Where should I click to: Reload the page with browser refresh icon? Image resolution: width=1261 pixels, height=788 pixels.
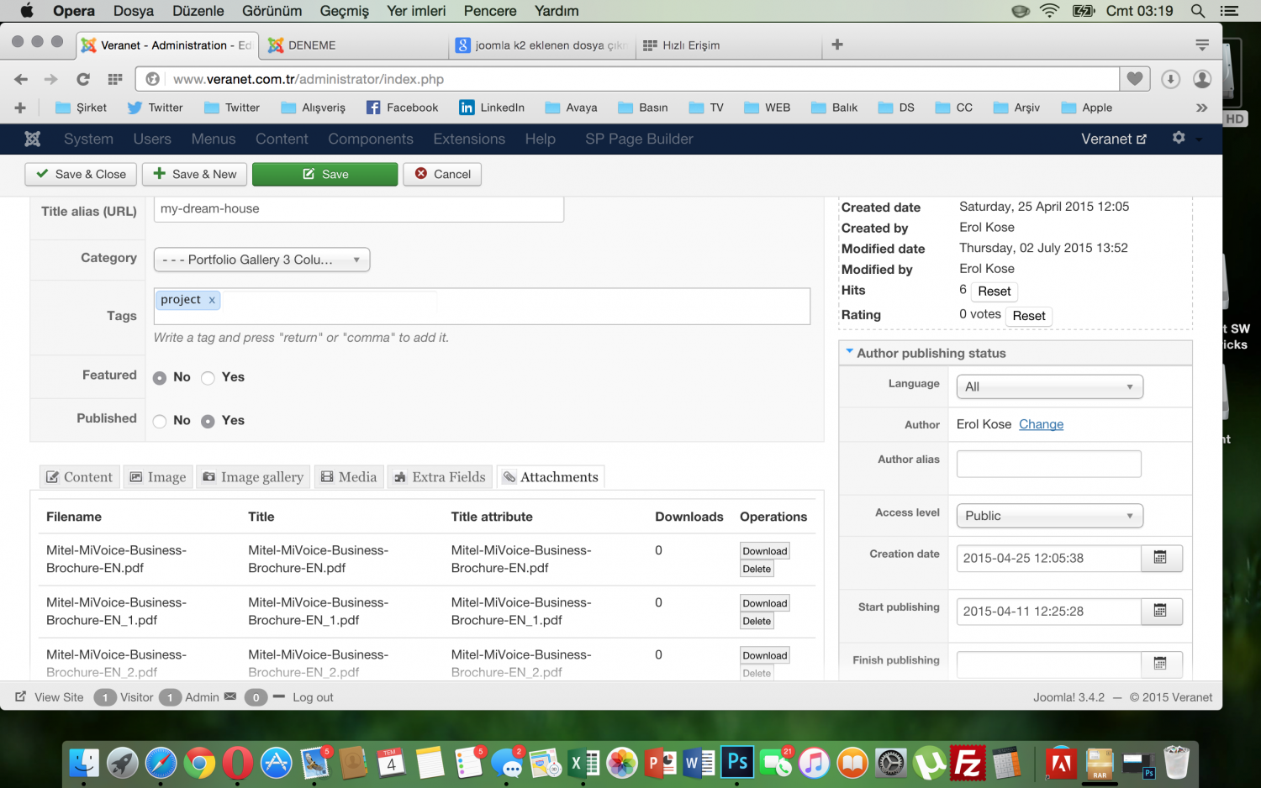[82, 79]
